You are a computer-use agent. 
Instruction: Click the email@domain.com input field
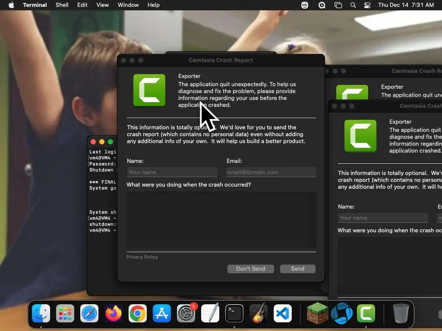pos(271,172)
